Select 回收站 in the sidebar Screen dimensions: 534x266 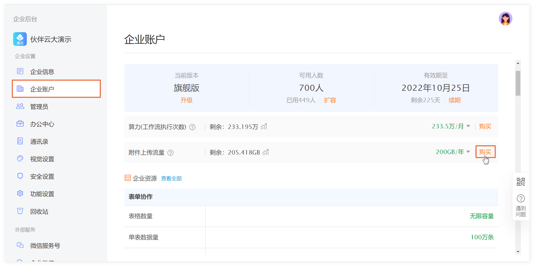click(39, 212)
